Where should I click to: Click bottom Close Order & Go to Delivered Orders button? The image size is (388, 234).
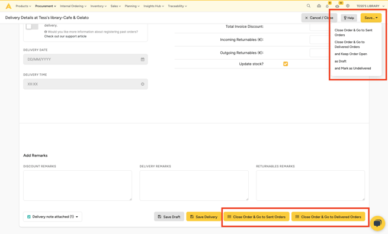[x=328, y=217]
